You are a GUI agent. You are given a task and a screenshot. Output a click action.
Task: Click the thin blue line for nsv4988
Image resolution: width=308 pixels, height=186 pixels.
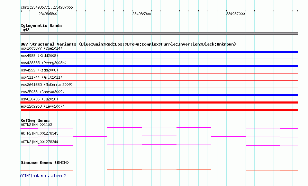[x=159, y=59]
